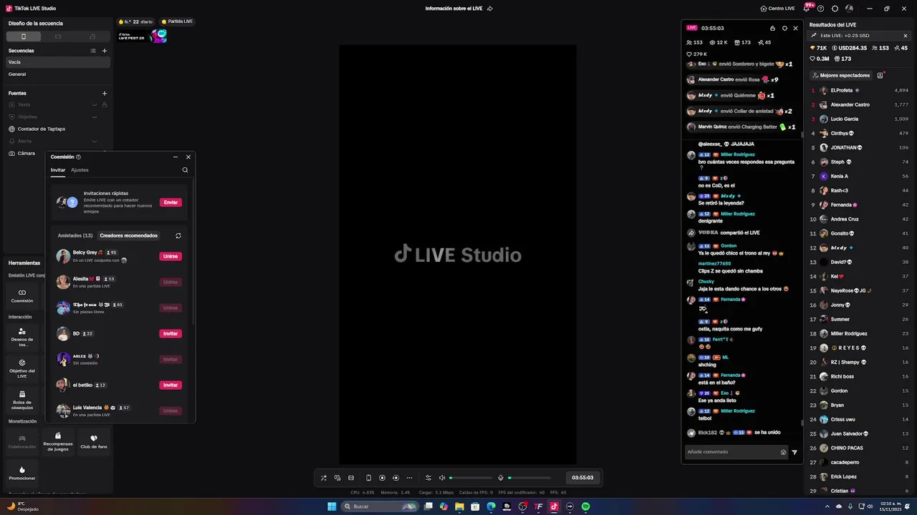Toggle visibility of the Objetivo source
917x515 pixels.
click(95, 117)
